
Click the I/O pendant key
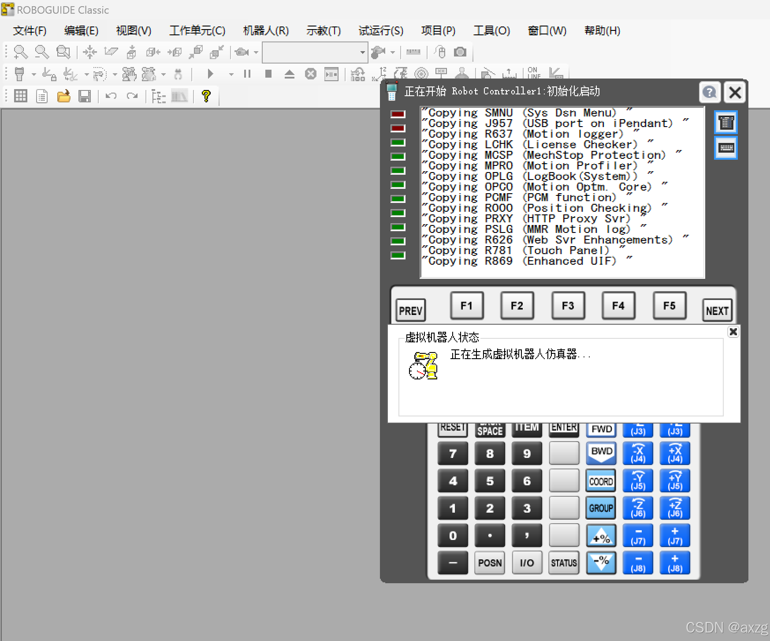527,563
